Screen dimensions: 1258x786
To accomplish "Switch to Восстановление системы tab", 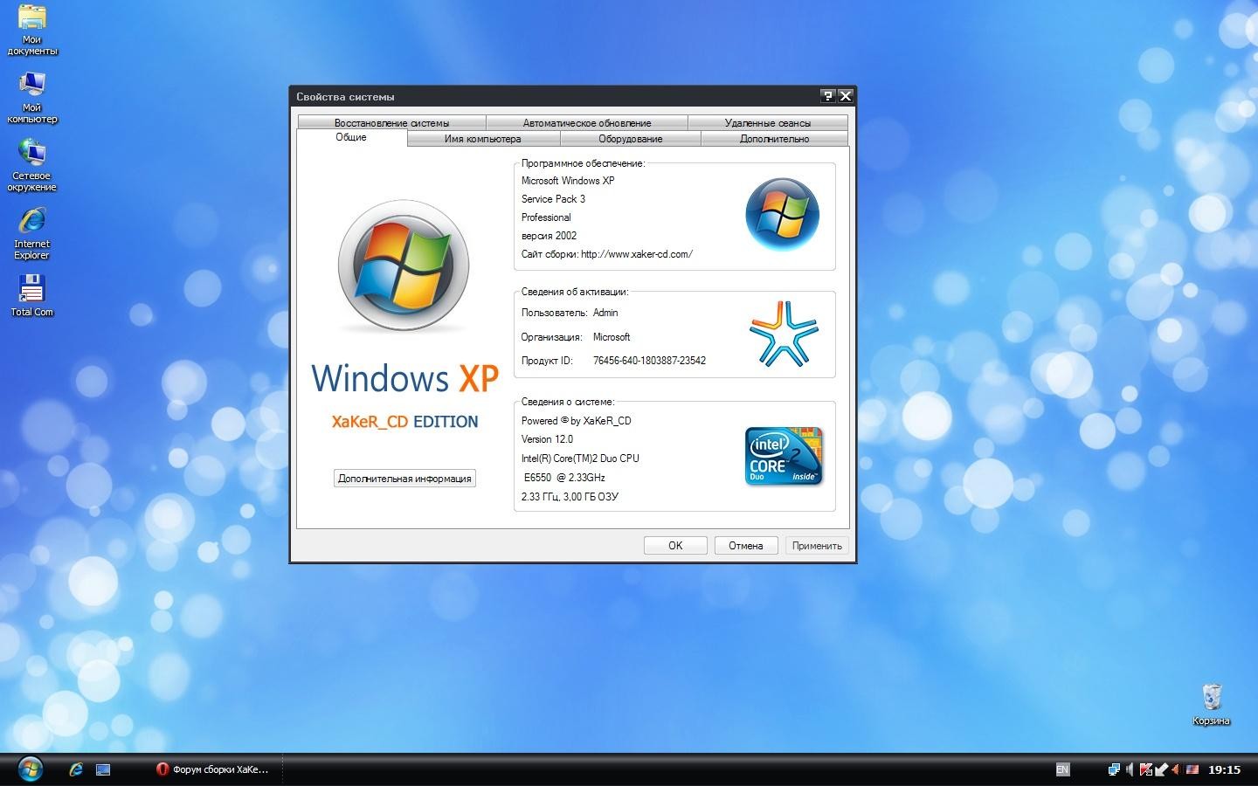I will pyautogui.click(x=391, y=122).
